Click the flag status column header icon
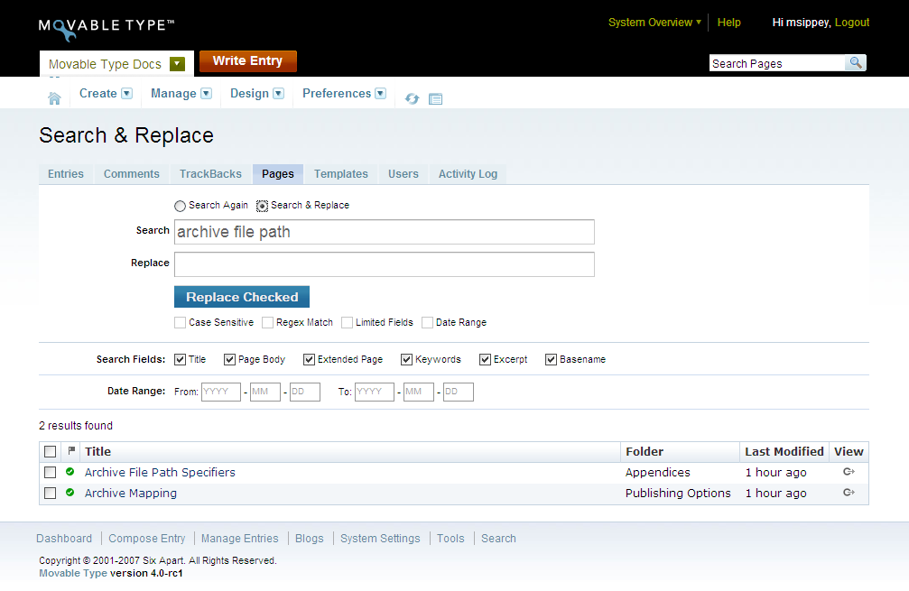This screenshot has width=909, height=591. pos(71,451)
